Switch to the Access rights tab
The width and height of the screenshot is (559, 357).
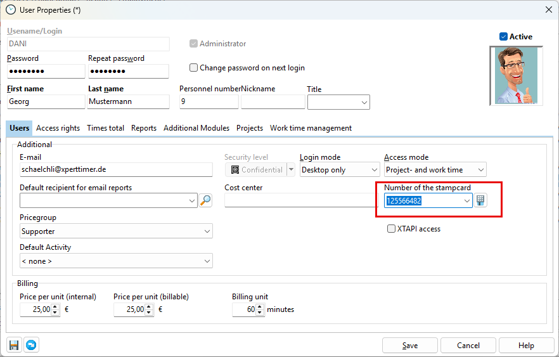click(58, 128)
